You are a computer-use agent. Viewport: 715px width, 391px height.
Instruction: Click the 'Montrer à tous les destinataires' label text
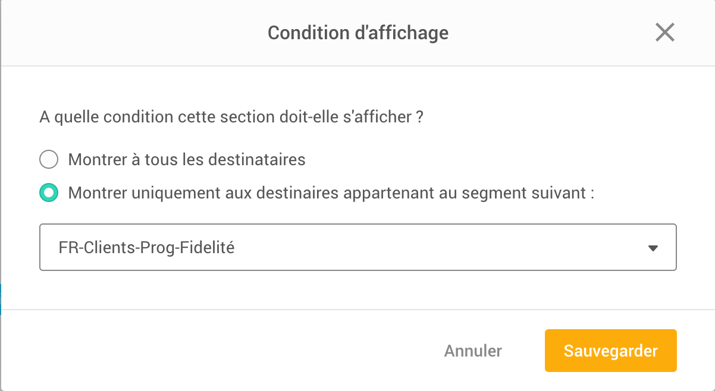tap(187, 160)
